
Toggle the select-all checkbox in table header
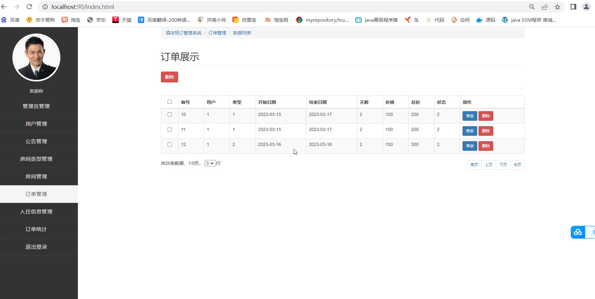(x=169, y=102)
